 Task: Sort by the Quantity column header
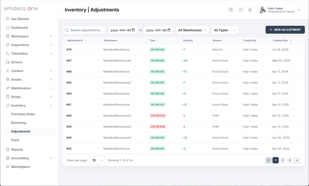pyautogui.click(x=190, y=41)
